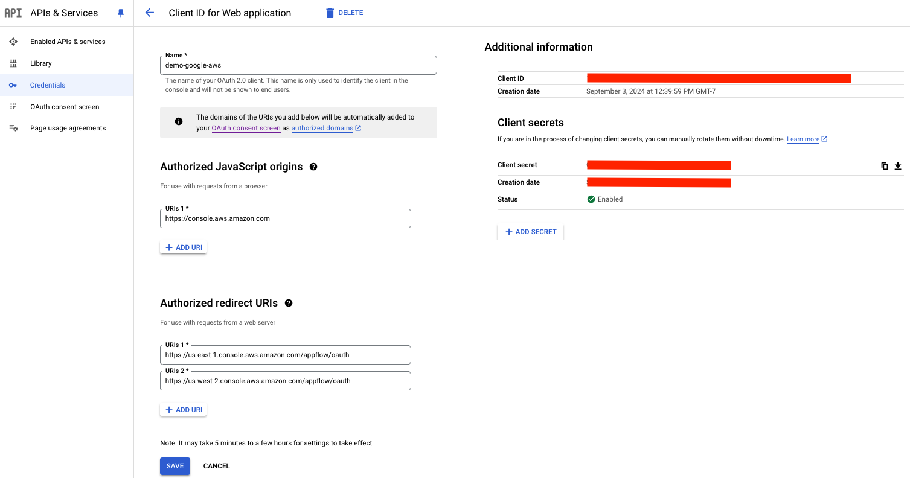Cancel editing the client ID
Image resolution: width=910 pixels, height=478 pixels.
click(x=217, y=466)
